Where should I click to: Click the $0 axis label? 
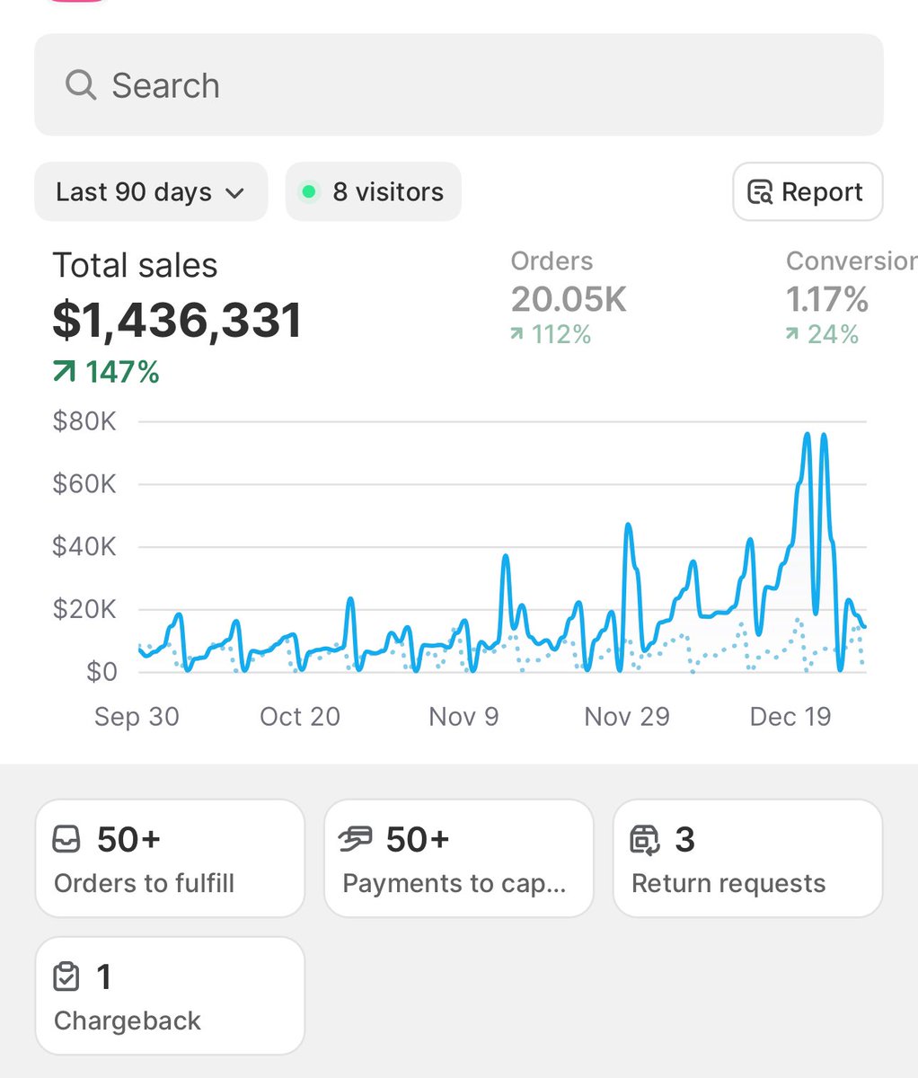102,672
